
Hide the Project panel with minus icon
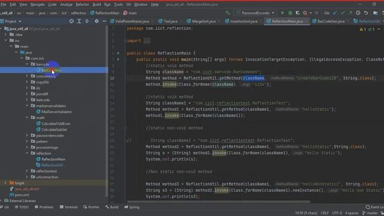tap(104, 22)
